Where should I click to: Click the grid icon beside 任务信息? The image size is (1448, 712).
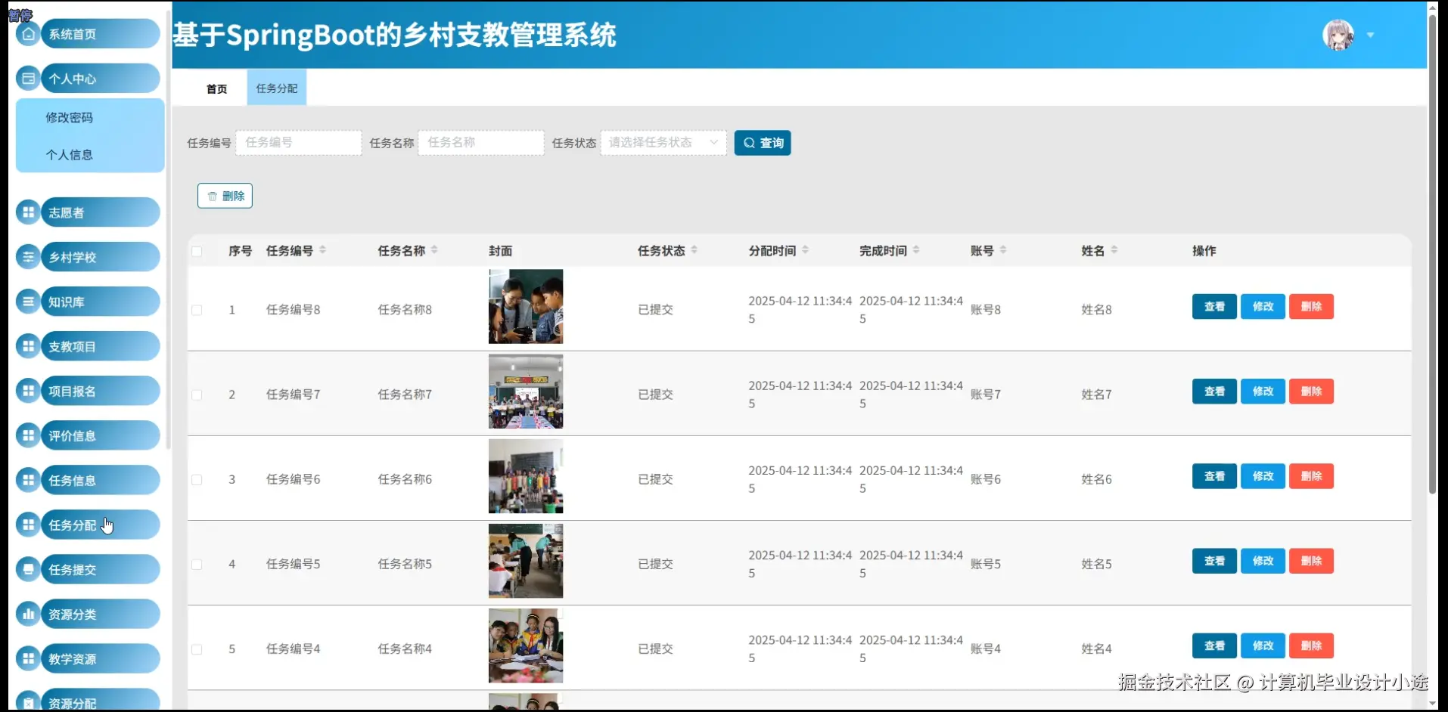(x=28, y=480)
